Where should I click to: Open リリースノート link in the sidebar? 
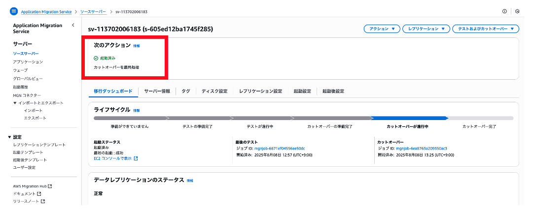(26, 201)
